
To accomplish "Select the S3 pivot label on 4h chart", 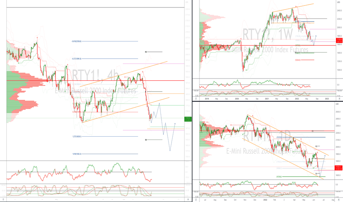I will tap(146, 140).
